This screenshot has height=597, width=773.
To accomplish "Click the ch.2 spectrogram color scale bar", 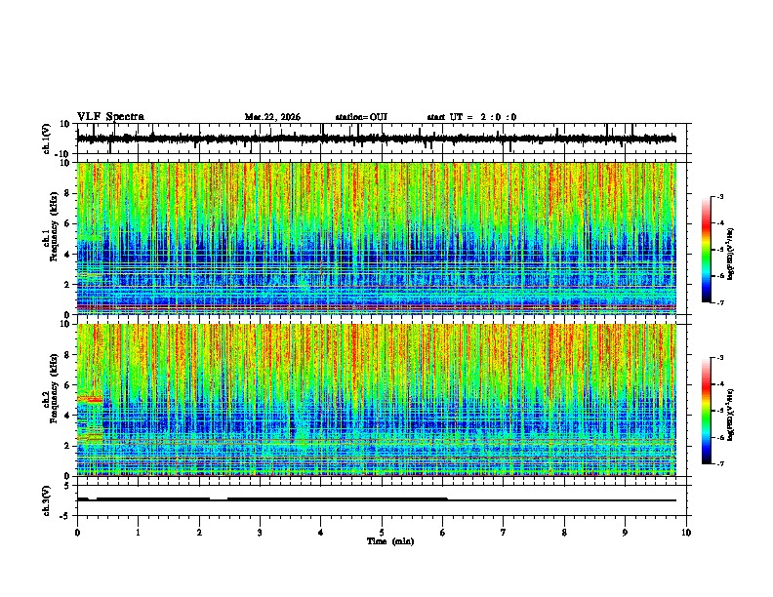I will click(707, 411).
